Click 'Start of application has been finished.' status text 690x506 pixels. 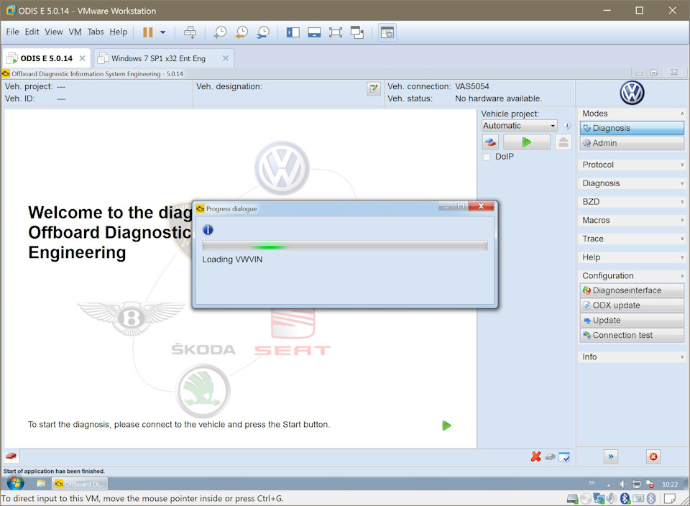click(54, 471)
